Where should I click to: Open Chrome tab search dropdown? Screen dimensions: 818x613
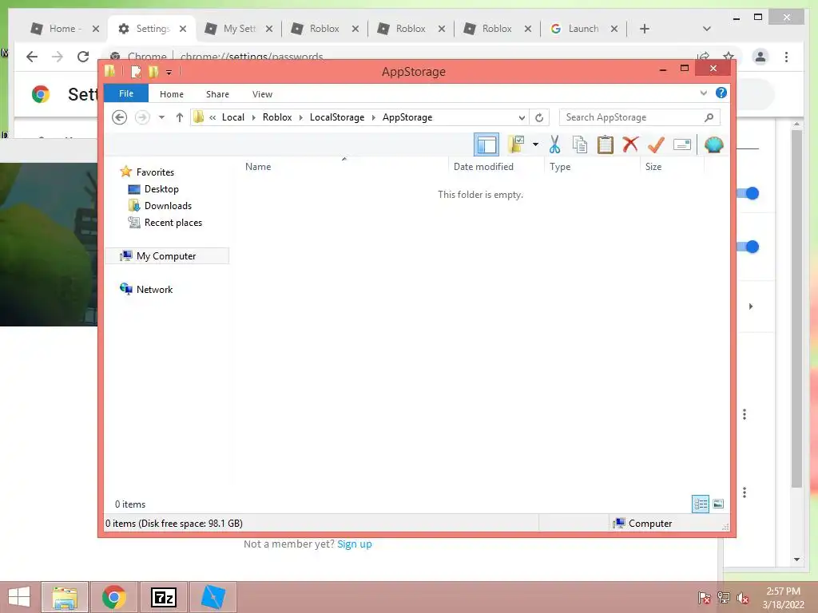pos(706,29)
